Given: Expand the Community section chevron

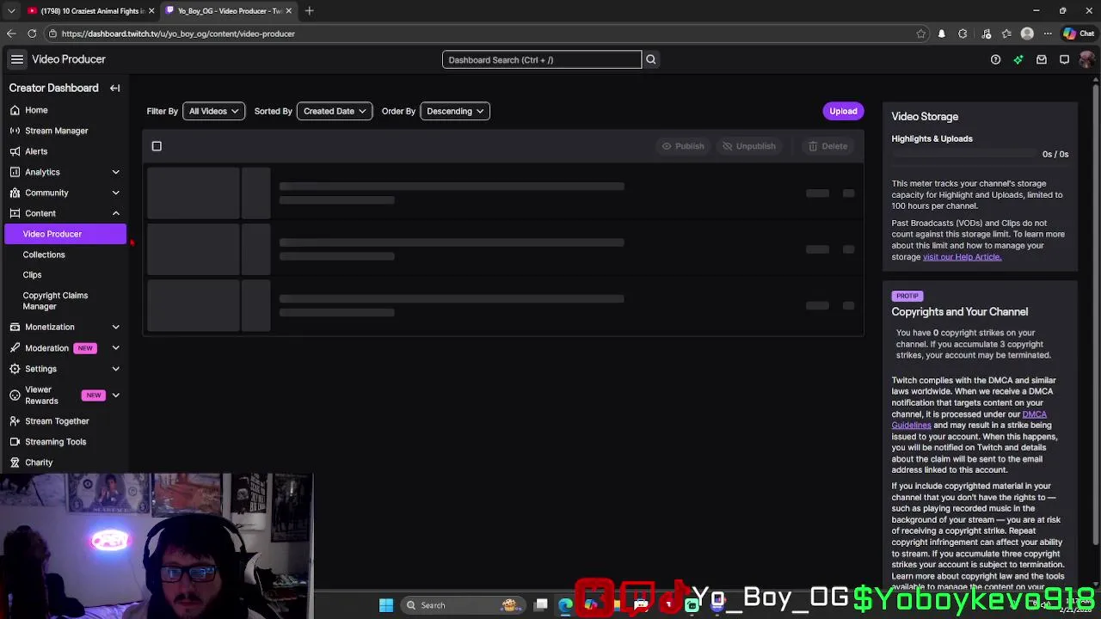Looking at the screenshot, I should (115, 193).
